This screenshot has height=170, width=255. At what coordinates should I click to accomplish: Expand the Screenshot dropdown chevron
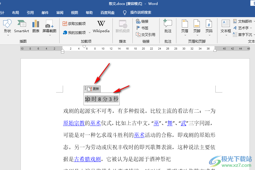(x=50, y=35)
